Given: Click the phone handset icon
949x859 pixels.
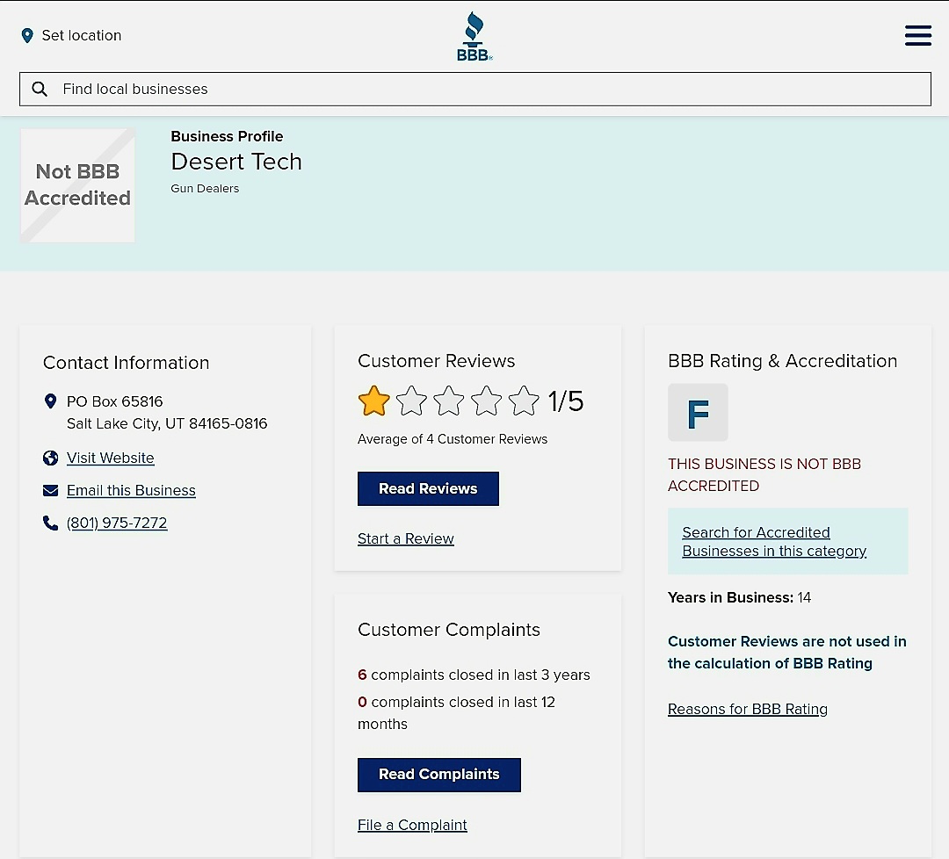Looking at the screenshot, I should click(51, 523).
